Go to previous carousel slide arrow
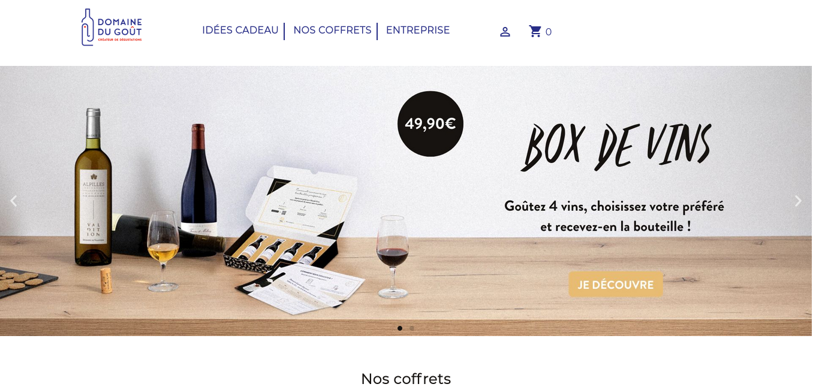The height and width of the screenshot is (390, 819). coord(13,201)
